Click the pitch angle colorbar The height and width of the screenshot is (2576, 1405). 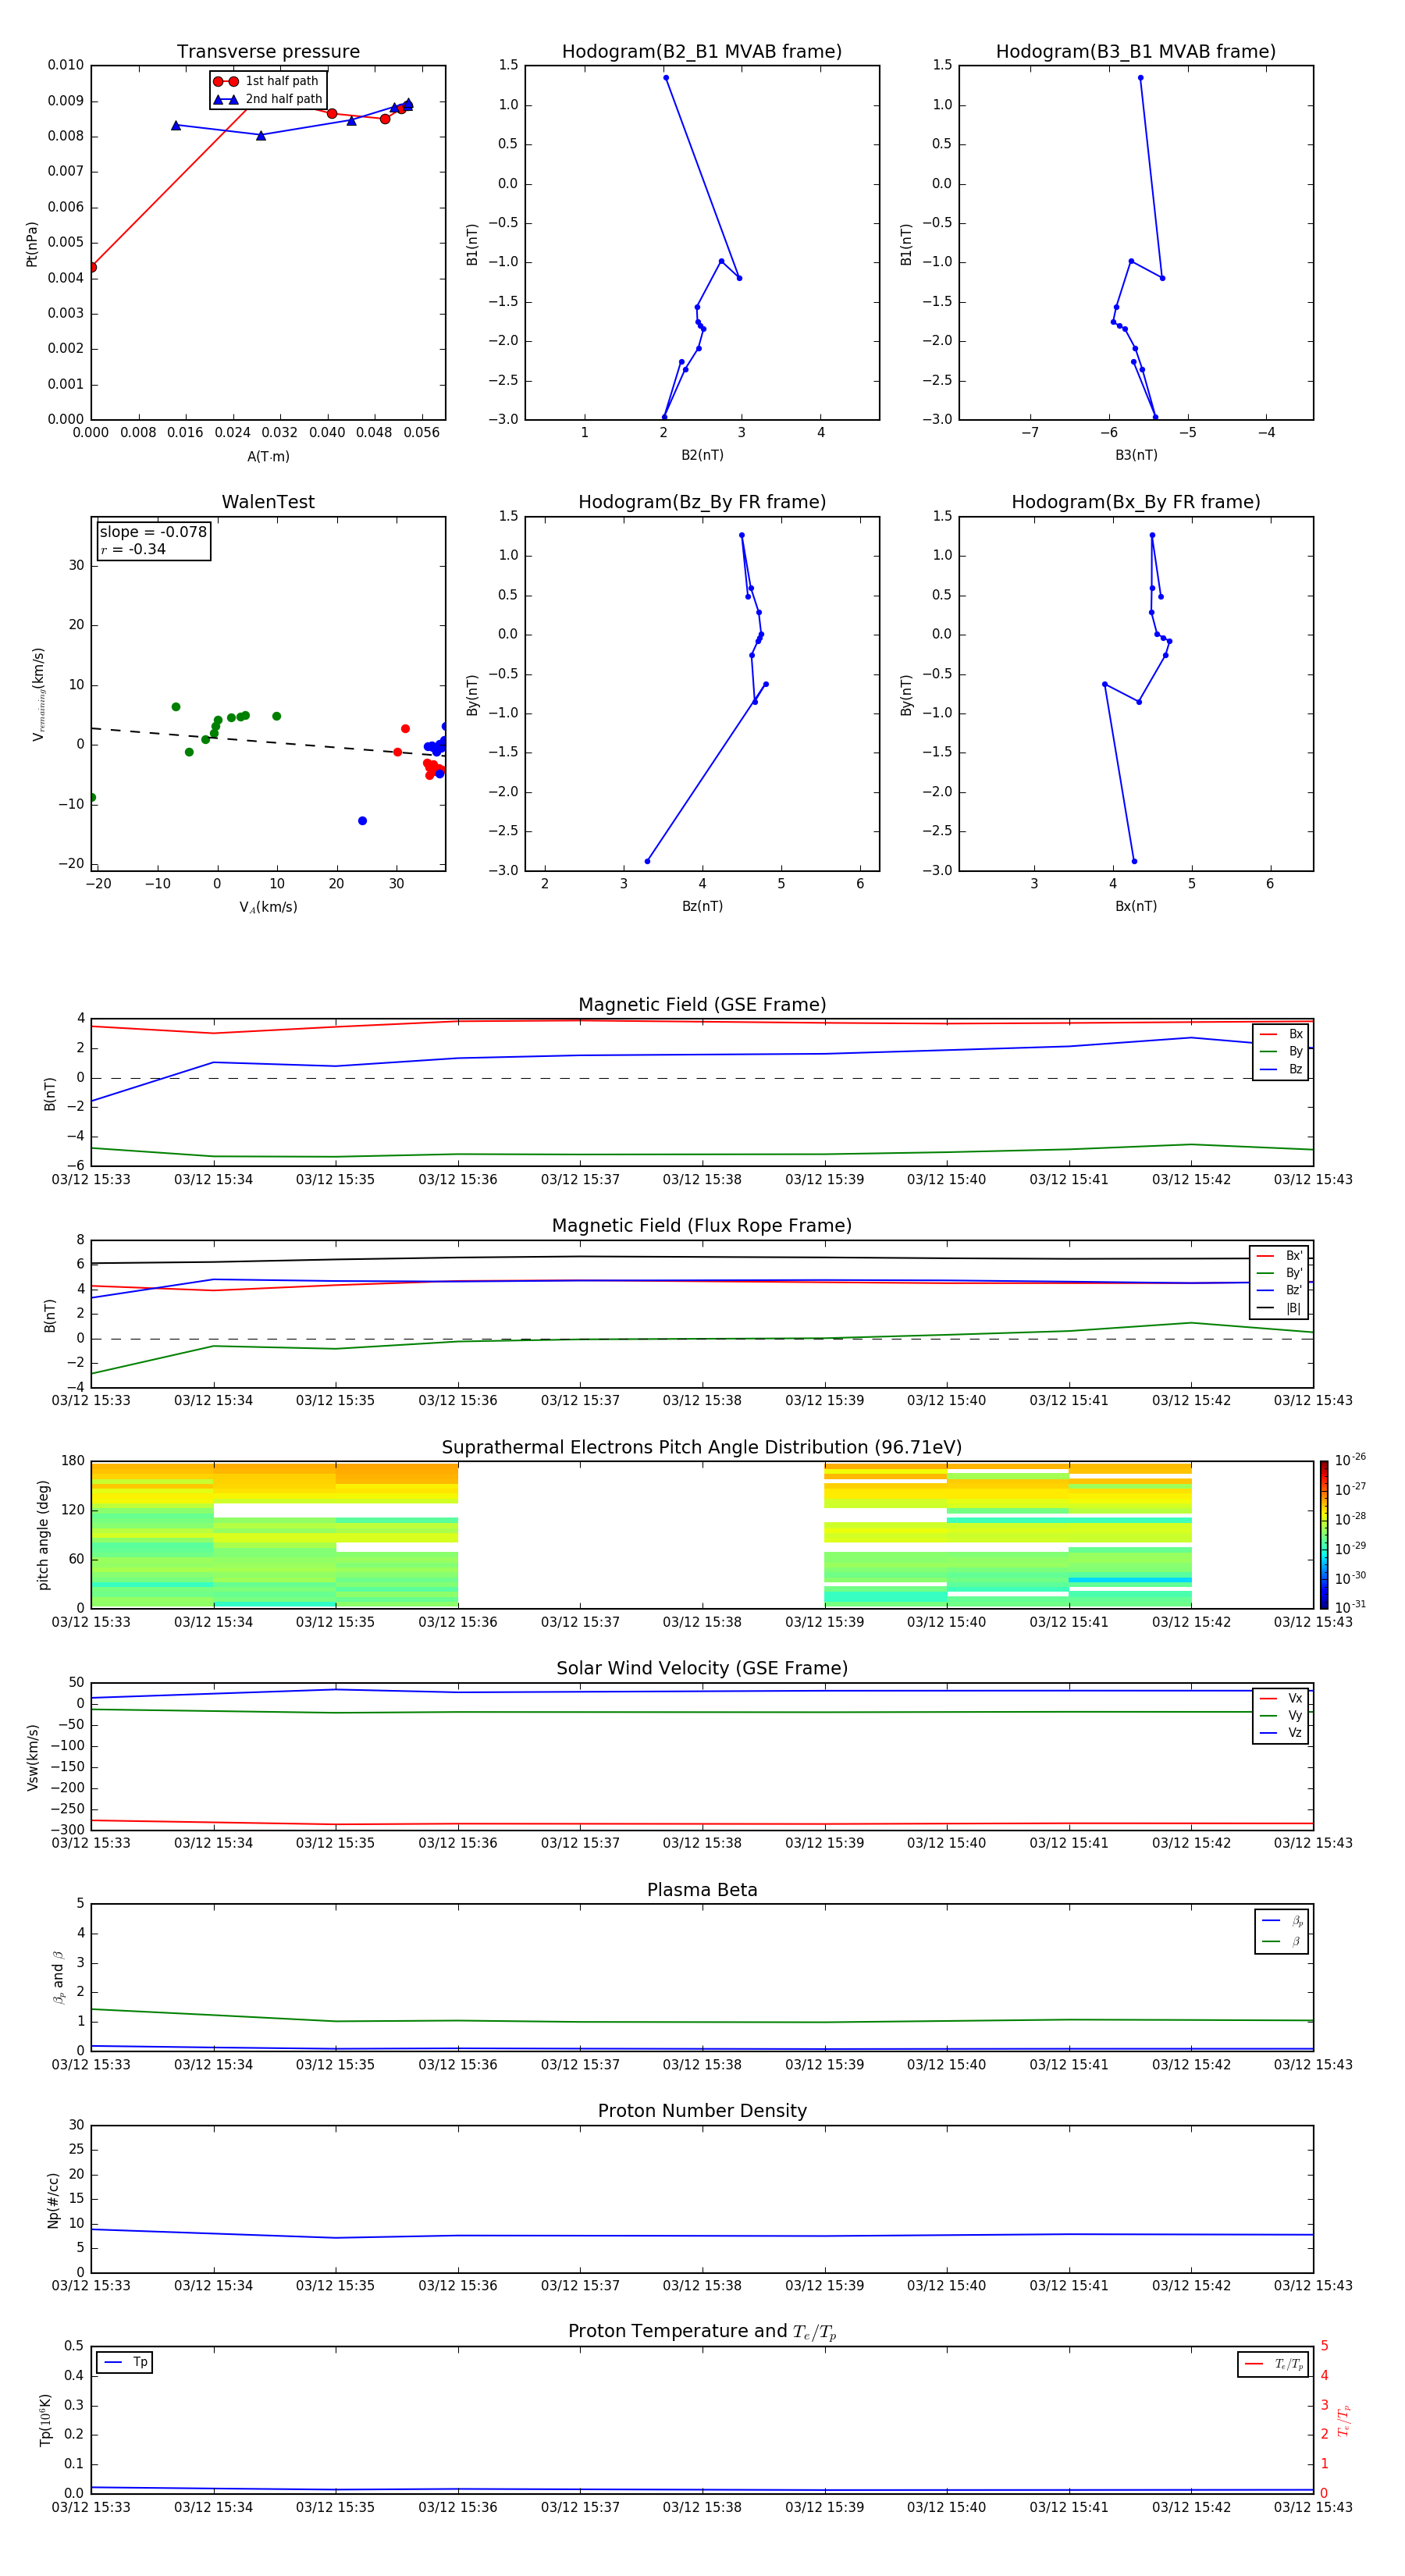1324,1535
